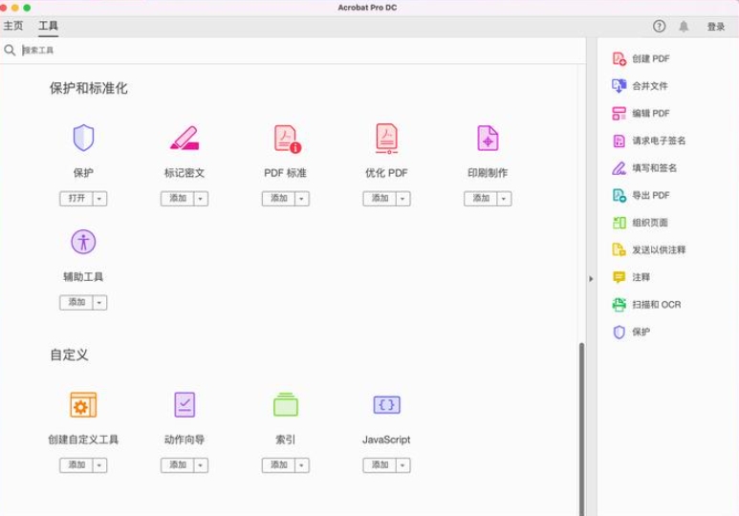Click the 保护 shield tool icon
739x516 pixels.
click(83, 138)
